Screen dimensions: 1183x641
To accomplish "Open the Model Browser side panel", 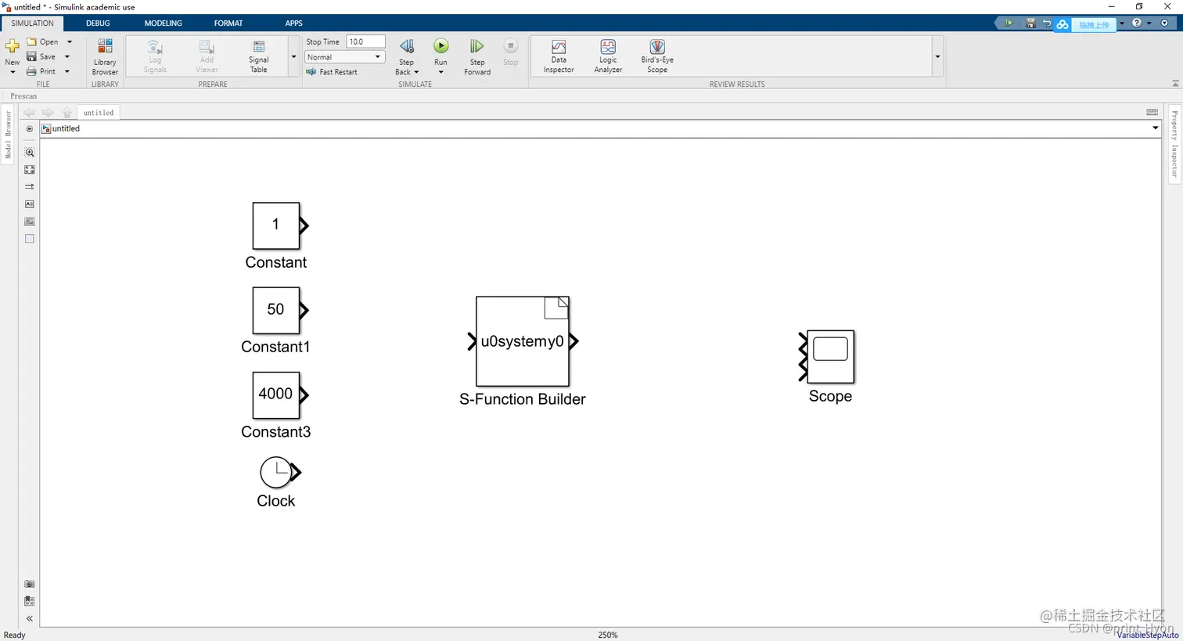I will click(9, 135).
